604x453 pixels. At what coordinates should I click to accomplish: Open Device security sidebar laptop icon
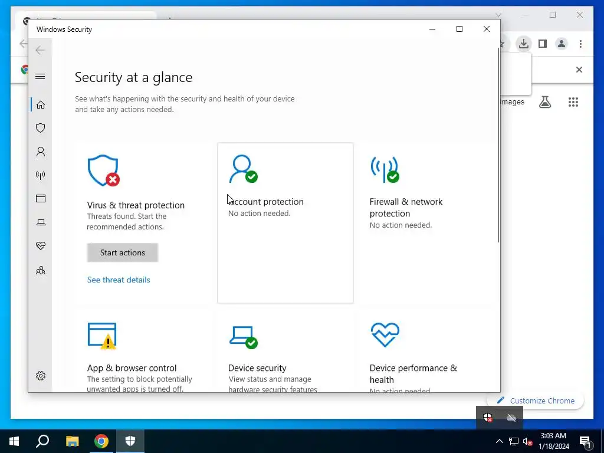41,222
